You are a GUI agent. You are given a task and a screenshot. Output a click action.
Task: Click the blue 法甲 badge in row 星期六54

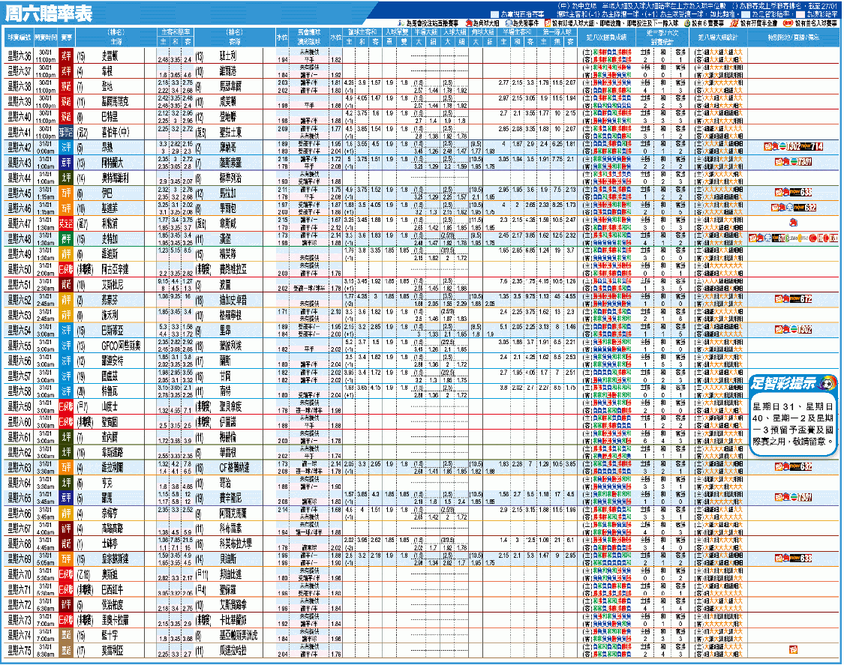66,330
